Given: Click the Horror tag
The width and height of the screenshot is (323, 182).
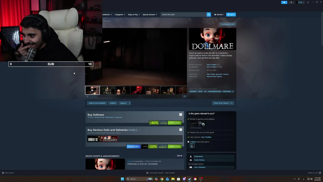Looking at the screenshot, I should [200, 91].
